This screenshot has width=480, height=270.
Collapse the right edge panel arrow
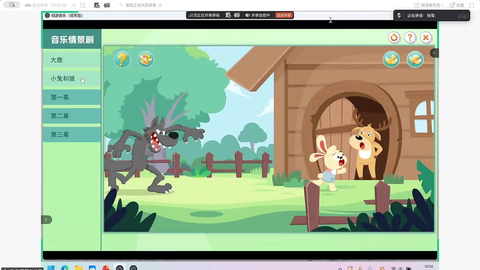(434, 53)
